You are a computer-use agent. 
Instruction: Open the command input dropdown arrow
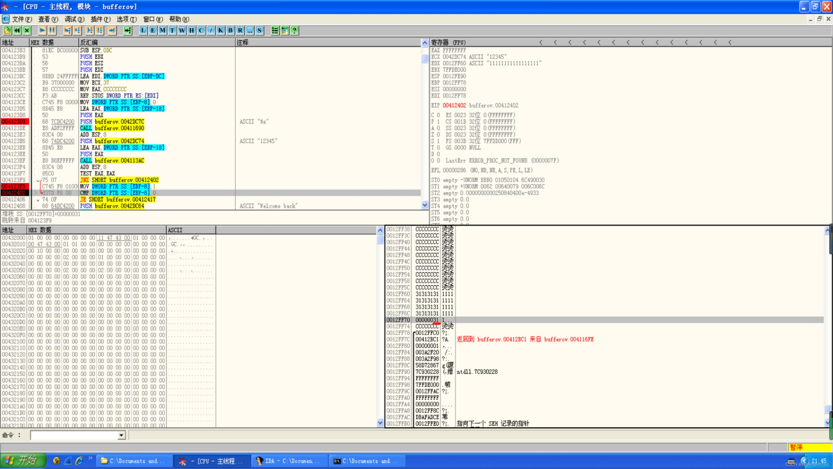point(121,435)
